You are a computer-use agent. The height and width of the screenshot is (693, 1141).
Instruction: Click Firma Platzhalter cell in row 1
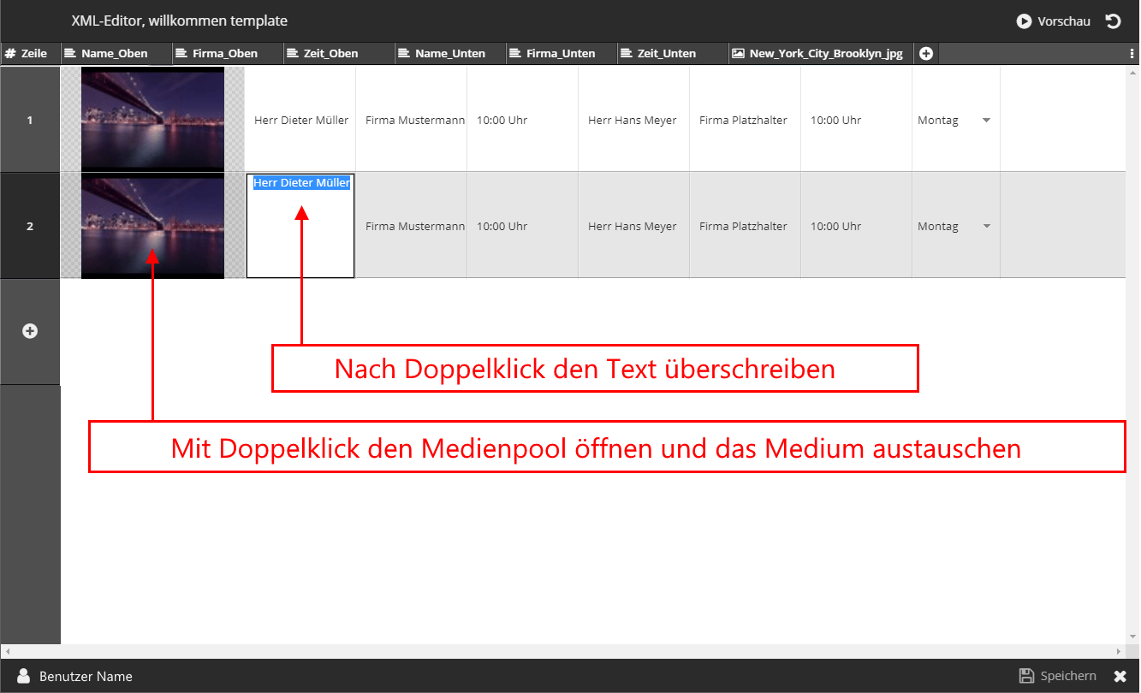pos(743,121)
